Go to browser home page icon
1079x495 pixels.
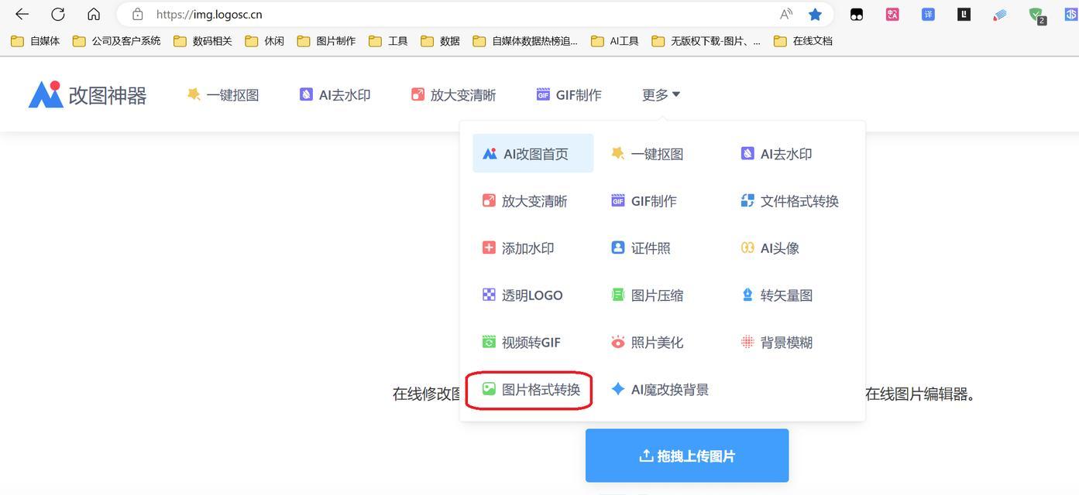tap(94, 14)
